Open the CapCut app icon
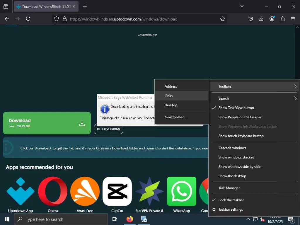The width and height of the screenshot is (300, 225). coord(117,191)
